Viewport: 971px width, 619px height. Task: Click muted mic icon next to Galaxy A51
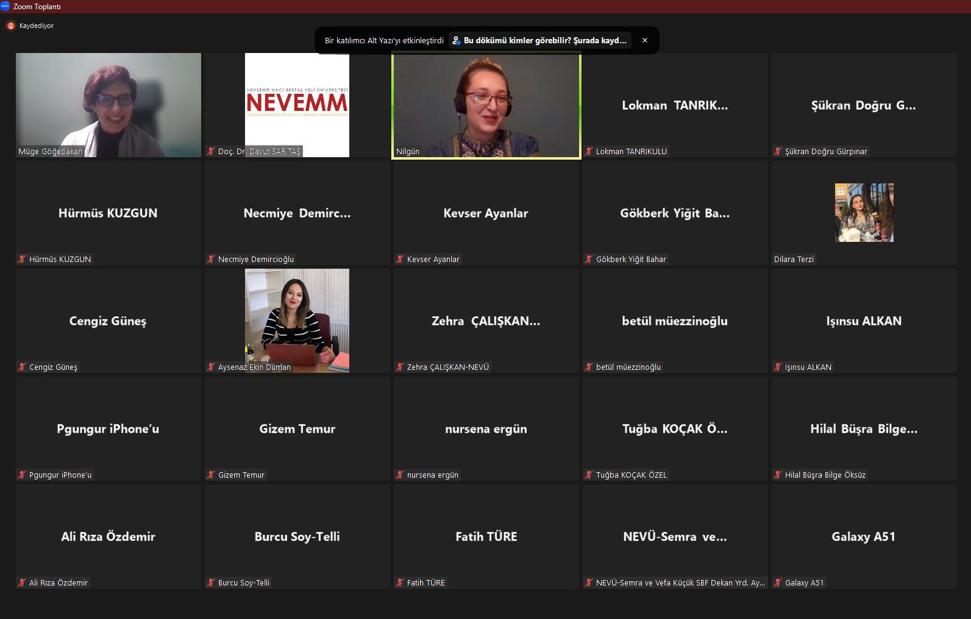[x=778, y=582]
